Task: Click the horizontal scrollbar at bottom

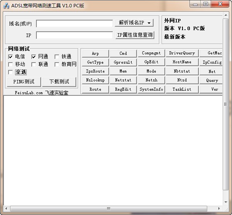Action: pyautogui.click(x=108, y=208)
